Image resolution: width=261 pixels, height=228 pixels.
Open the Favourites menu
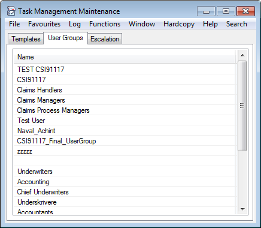click(44, 24)
